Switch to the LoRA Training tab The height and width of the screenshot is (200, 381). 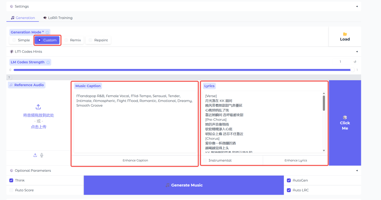coord(58,18)
